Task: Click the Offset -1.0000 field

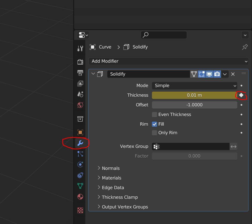Action: 194,105
